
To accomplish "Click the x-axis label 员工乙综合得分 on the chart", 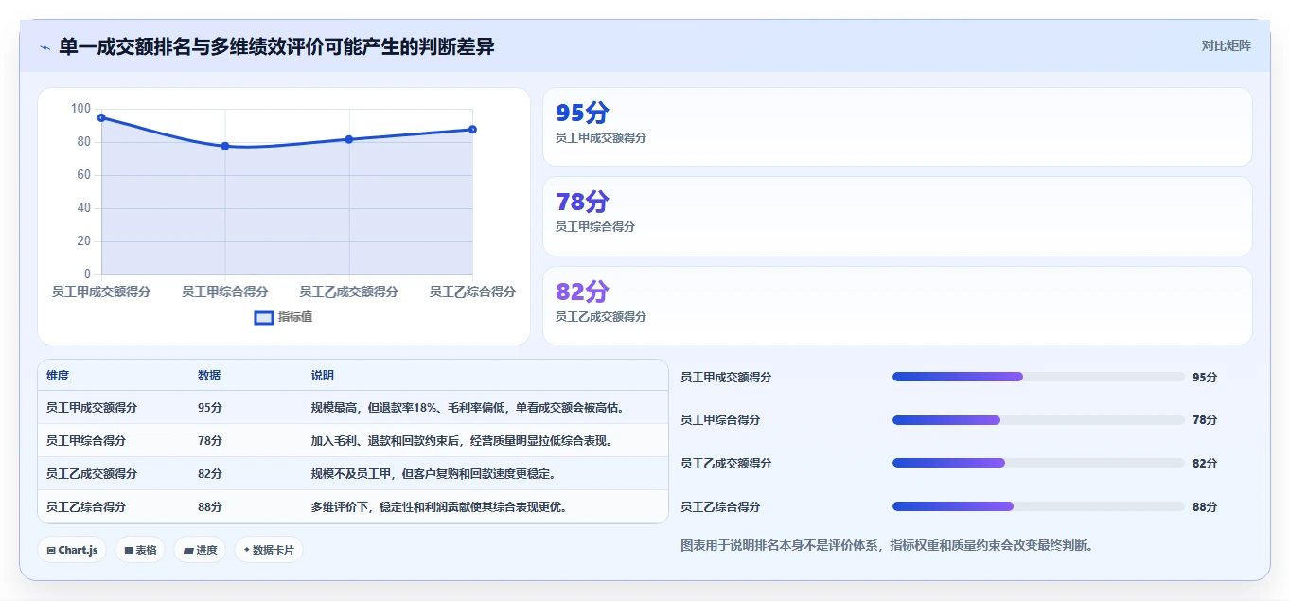I will (x=472, y=292).
